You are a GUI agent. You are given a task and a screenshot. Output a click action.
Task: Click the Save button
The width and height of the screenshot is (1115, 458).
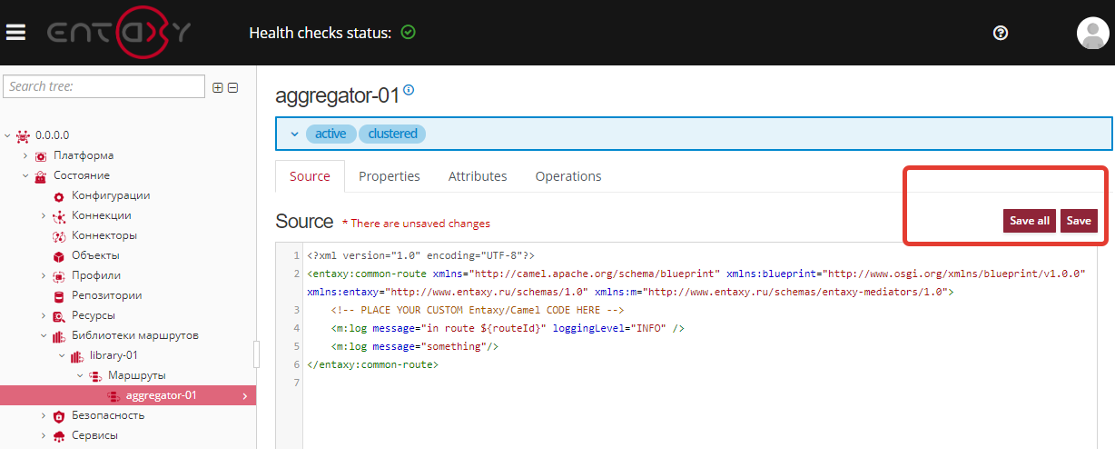[x=1079, y=221]
